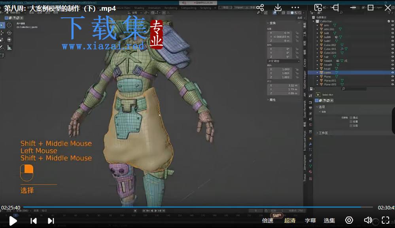
Task: Select the Blender Measure tool
Action: click(9, 47)
